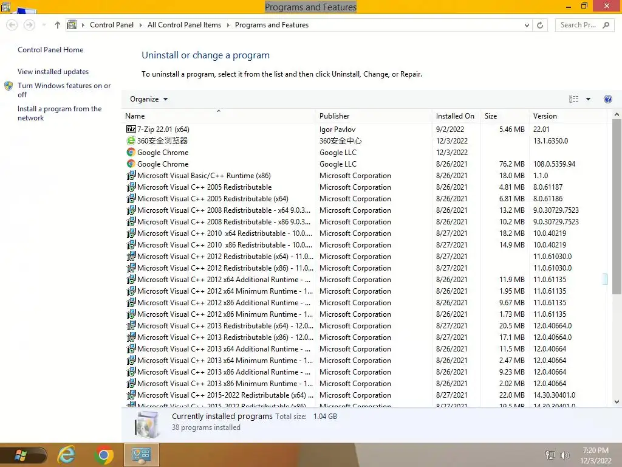Click Control Panel taskbar button
This screenshot has width=622, height=467.
[142, 455]
